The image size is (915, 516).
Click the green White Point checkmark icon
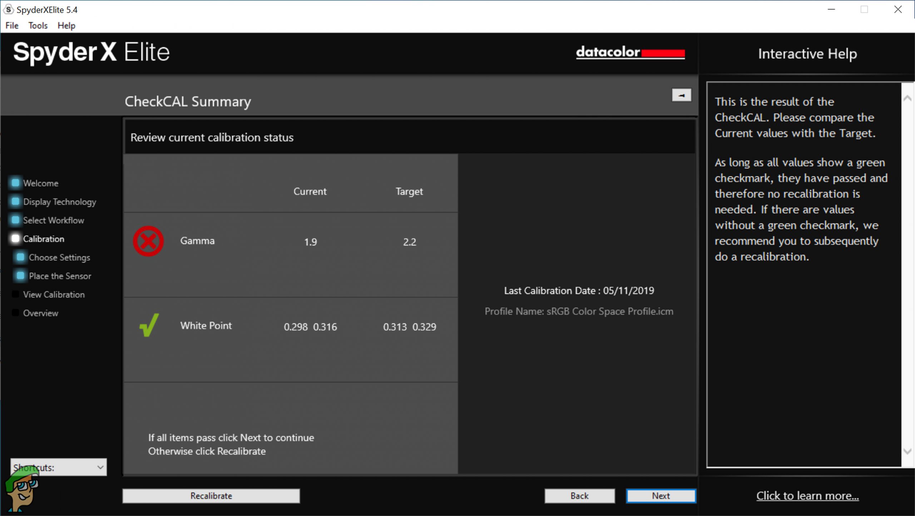pos(149,325)
